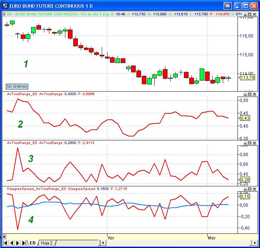Click the H: 18:49 header value

(118, 14)
